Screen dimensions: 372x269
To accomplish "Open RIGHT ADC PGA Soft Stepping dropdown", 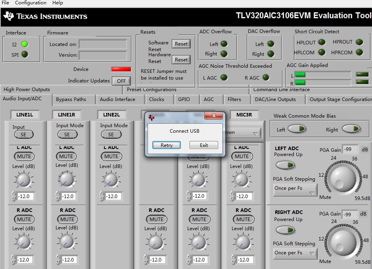I will (295, 254).
